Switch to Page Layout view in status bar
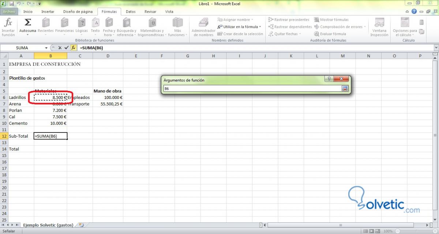 click(372, 231)
